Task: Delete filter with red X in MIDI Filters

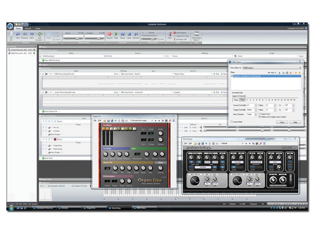Action: (291, 73)
